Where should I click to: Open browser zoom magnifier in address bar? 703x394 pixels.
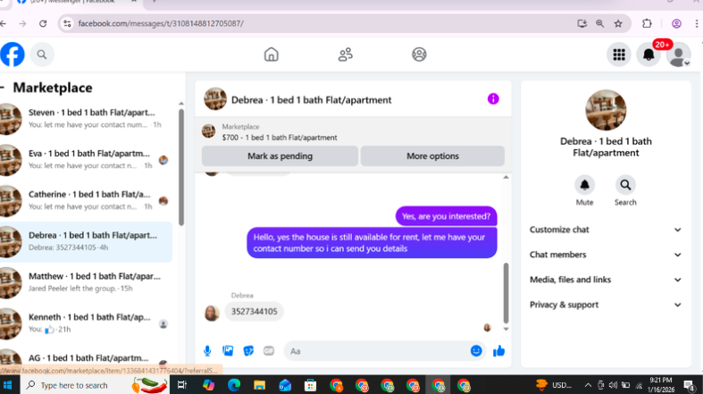(x=599, y=23)
